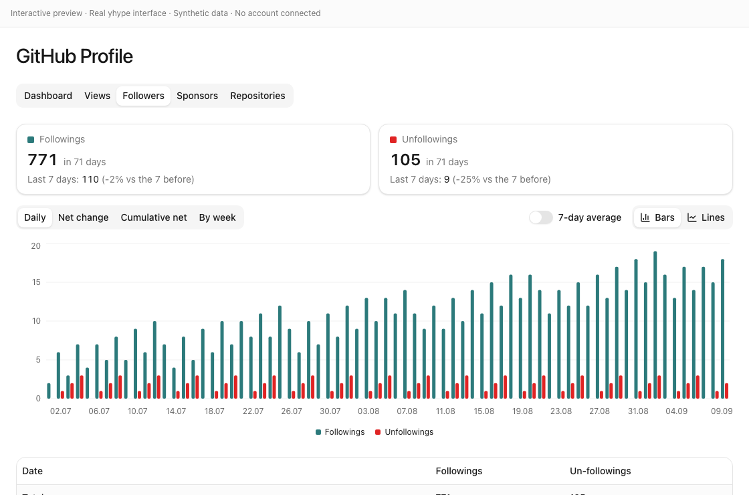Click the 15.08 axis date label
749x495 pixels.
pos(484,411)
